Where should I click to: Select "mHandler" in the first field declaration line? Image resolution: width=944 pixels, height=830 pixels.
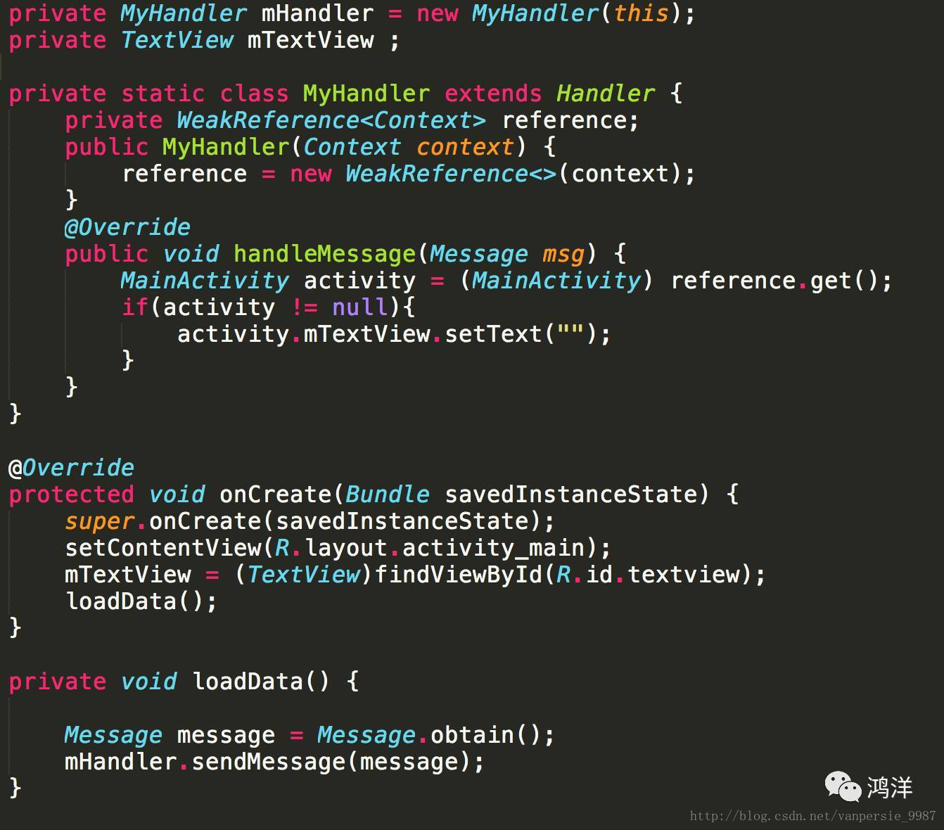(317, 13)
